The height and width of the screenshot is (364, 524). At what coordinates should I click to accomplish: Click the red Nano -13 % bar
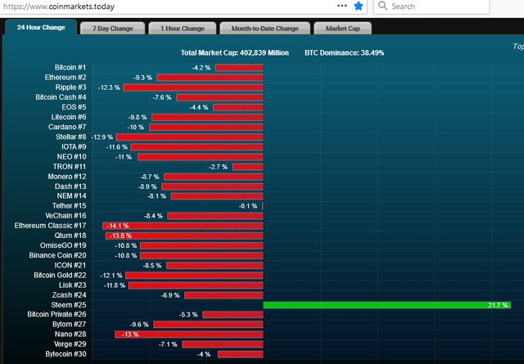[189, 335]
